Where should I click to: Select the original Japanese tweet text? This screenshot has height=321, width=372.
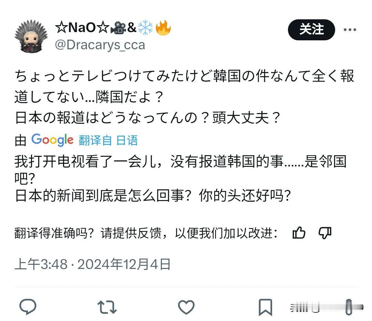click(x=184, y=97)
